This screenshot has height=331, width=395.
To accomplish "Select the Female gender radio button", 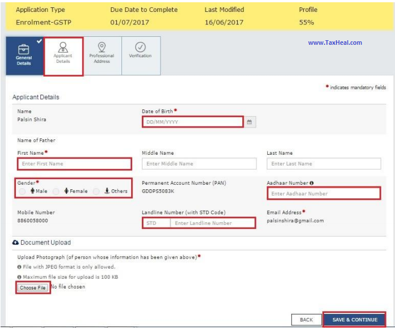I will (x=58, y=191).
